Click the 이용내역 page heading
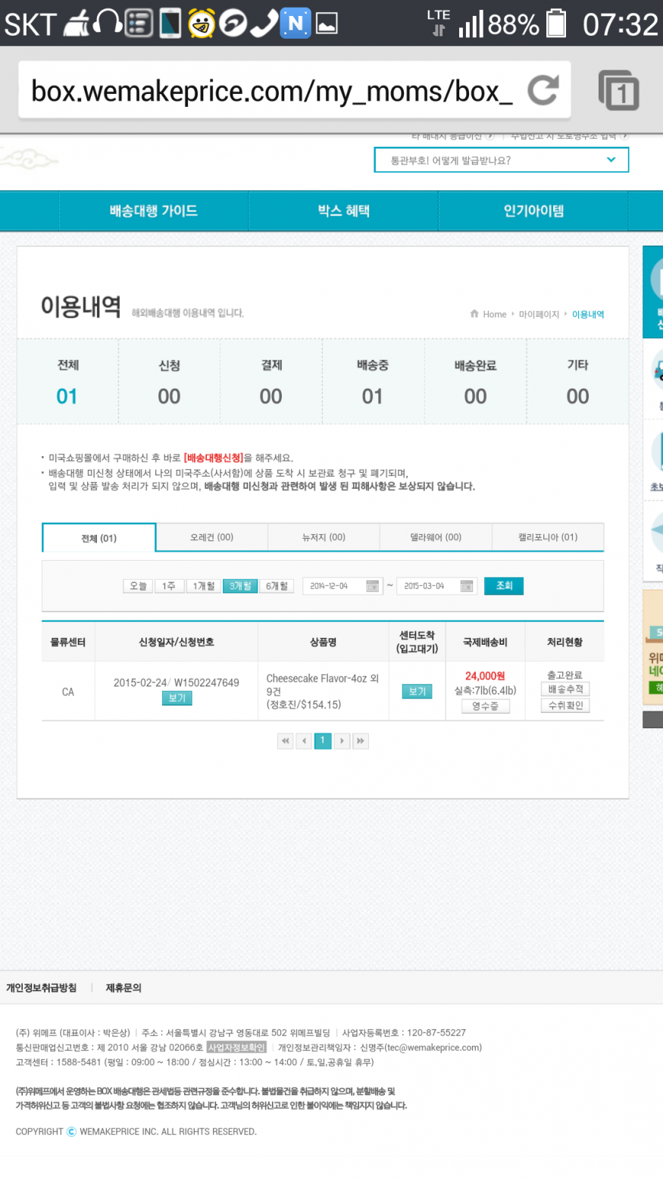This screenshot has width=663, height=1179. [x=81, y=307]
